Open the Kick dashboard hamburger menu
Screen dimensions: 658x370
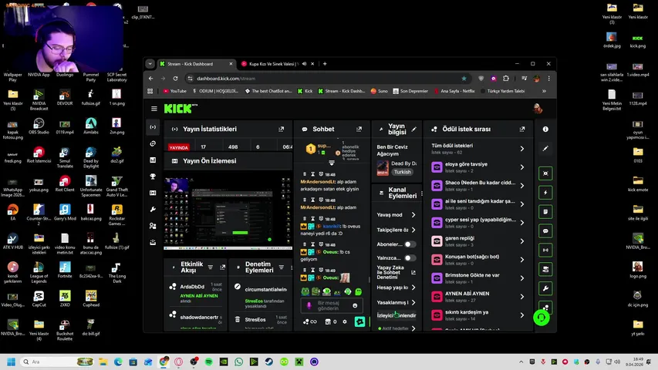[154, 109]
